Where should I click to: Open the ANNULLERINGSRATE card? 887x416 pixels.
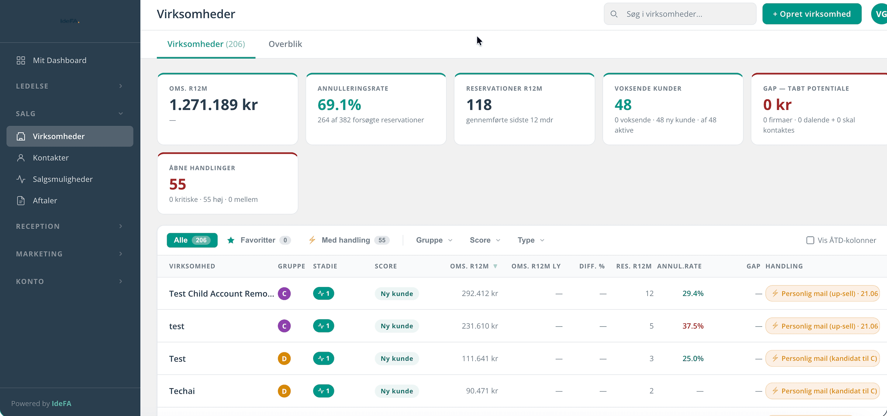[x=376, y=109]
